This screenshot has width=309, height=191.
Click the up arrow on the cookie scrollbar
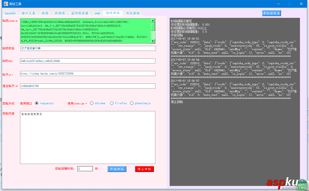153,21
